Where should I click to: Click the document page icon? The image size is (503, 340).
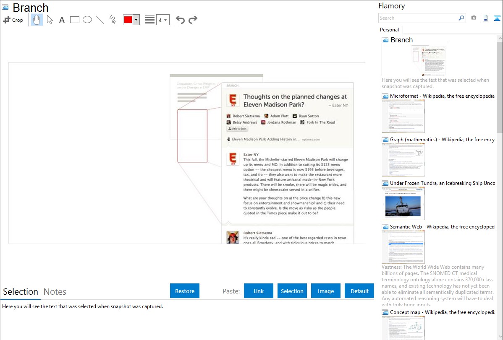coord(485,18)
